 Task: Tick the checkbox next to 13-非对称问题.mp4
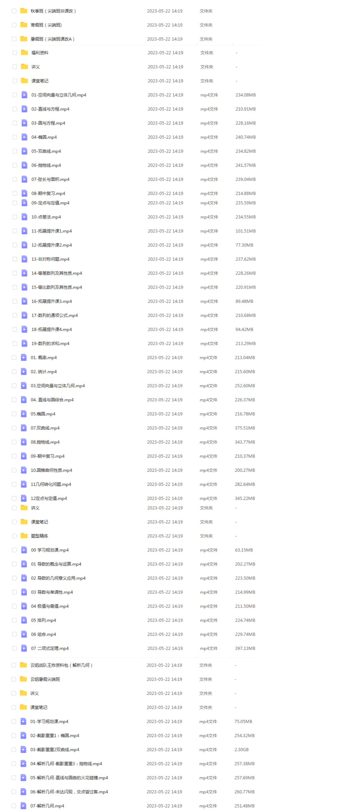pos(15,259)
